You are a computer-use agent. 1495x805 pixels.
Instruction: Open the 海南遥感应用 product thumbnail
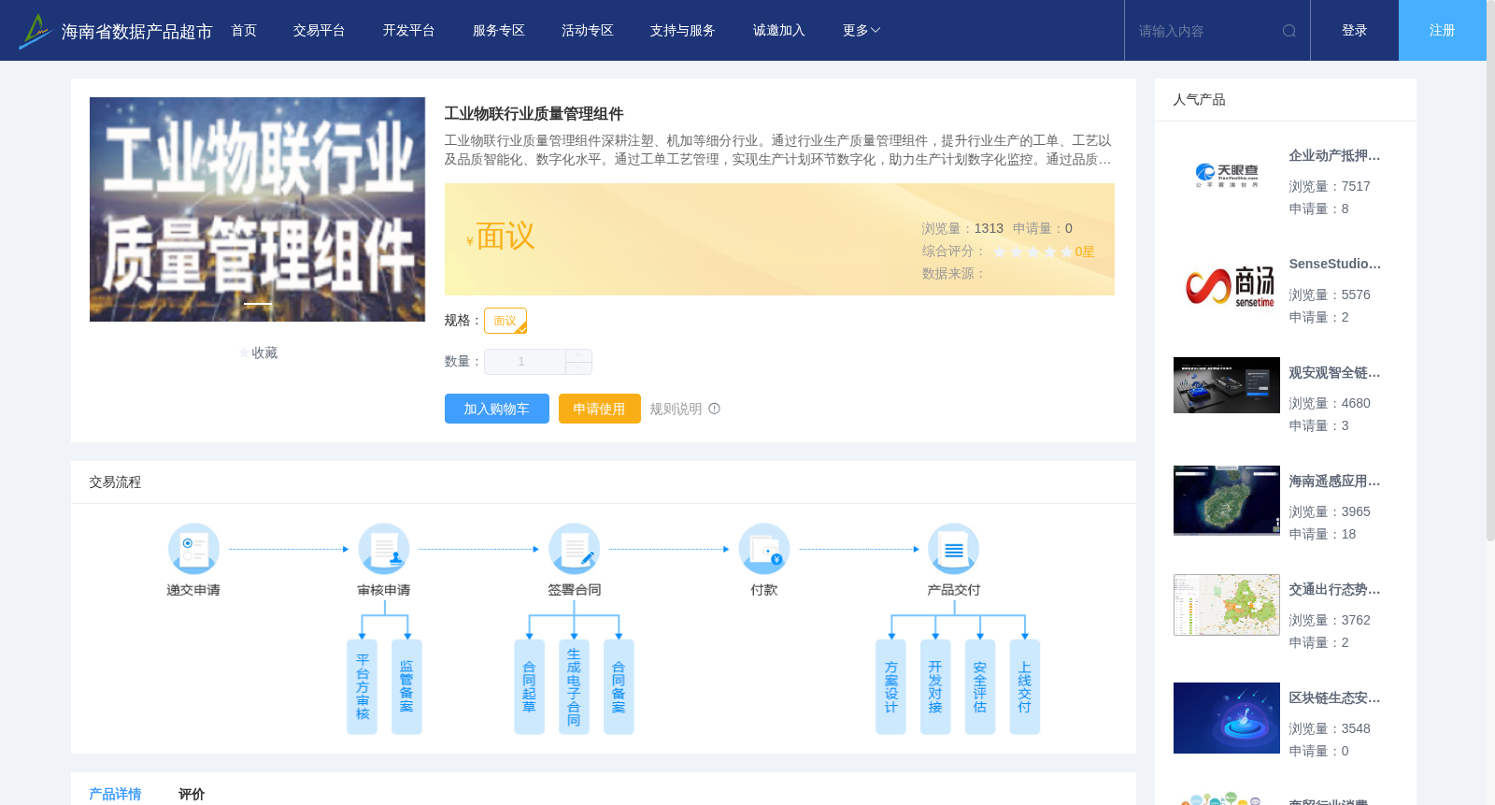tap(1227, 500)
